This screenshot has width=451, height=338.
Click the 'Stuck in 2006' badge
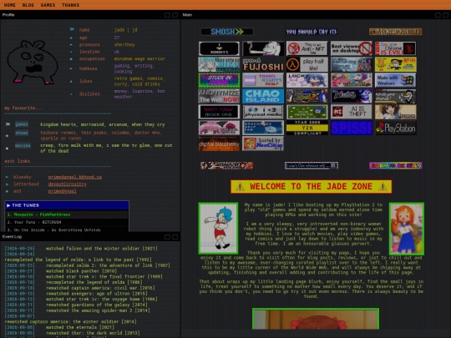[x=219, y=80]
